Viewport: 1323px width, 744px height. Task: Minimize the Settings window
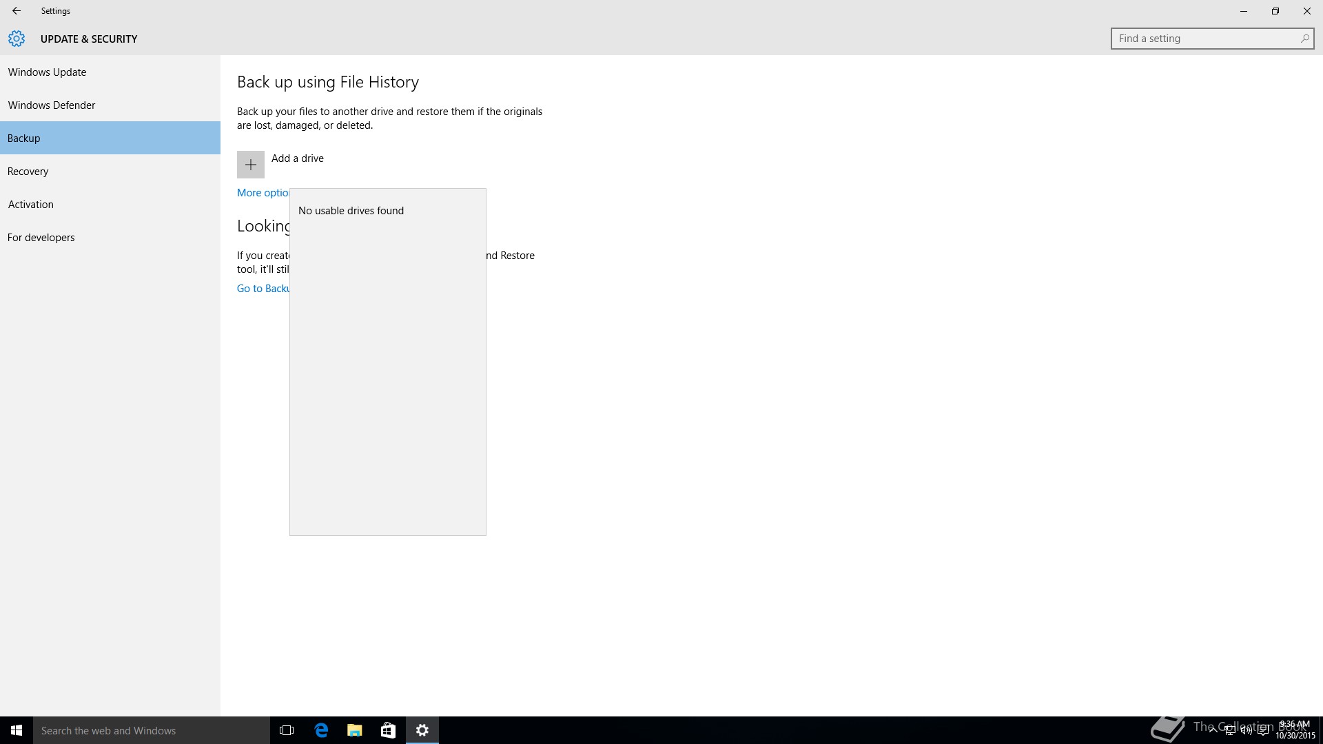pos(1244,11)
